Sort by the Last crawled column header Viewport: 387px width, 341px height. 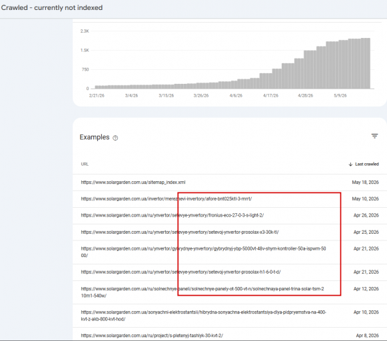[367, 164]
